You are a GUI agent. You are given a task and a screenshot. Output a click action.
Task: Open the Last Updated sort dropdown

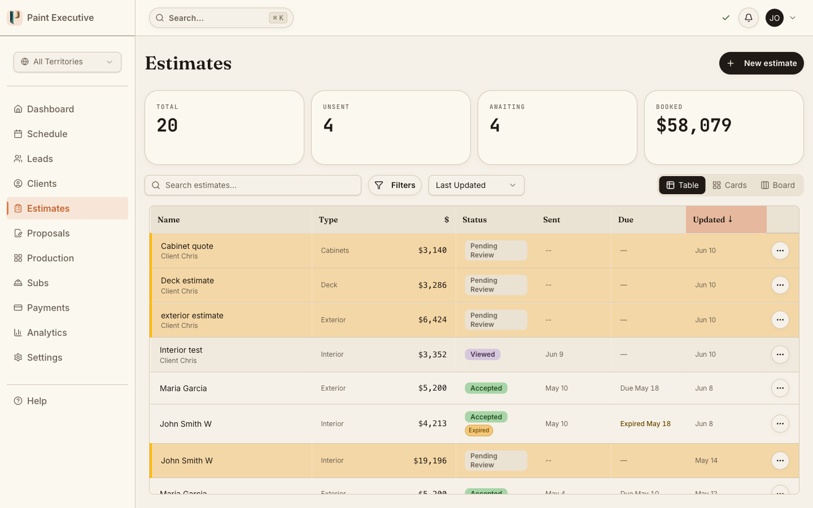click(x=477, y=185)
